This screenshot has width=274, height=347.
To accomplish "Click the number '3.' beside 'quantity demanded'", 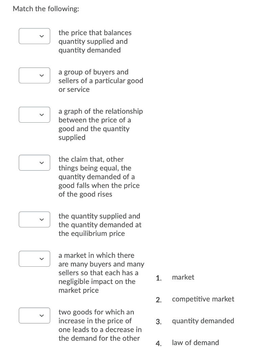I will 158,321.
